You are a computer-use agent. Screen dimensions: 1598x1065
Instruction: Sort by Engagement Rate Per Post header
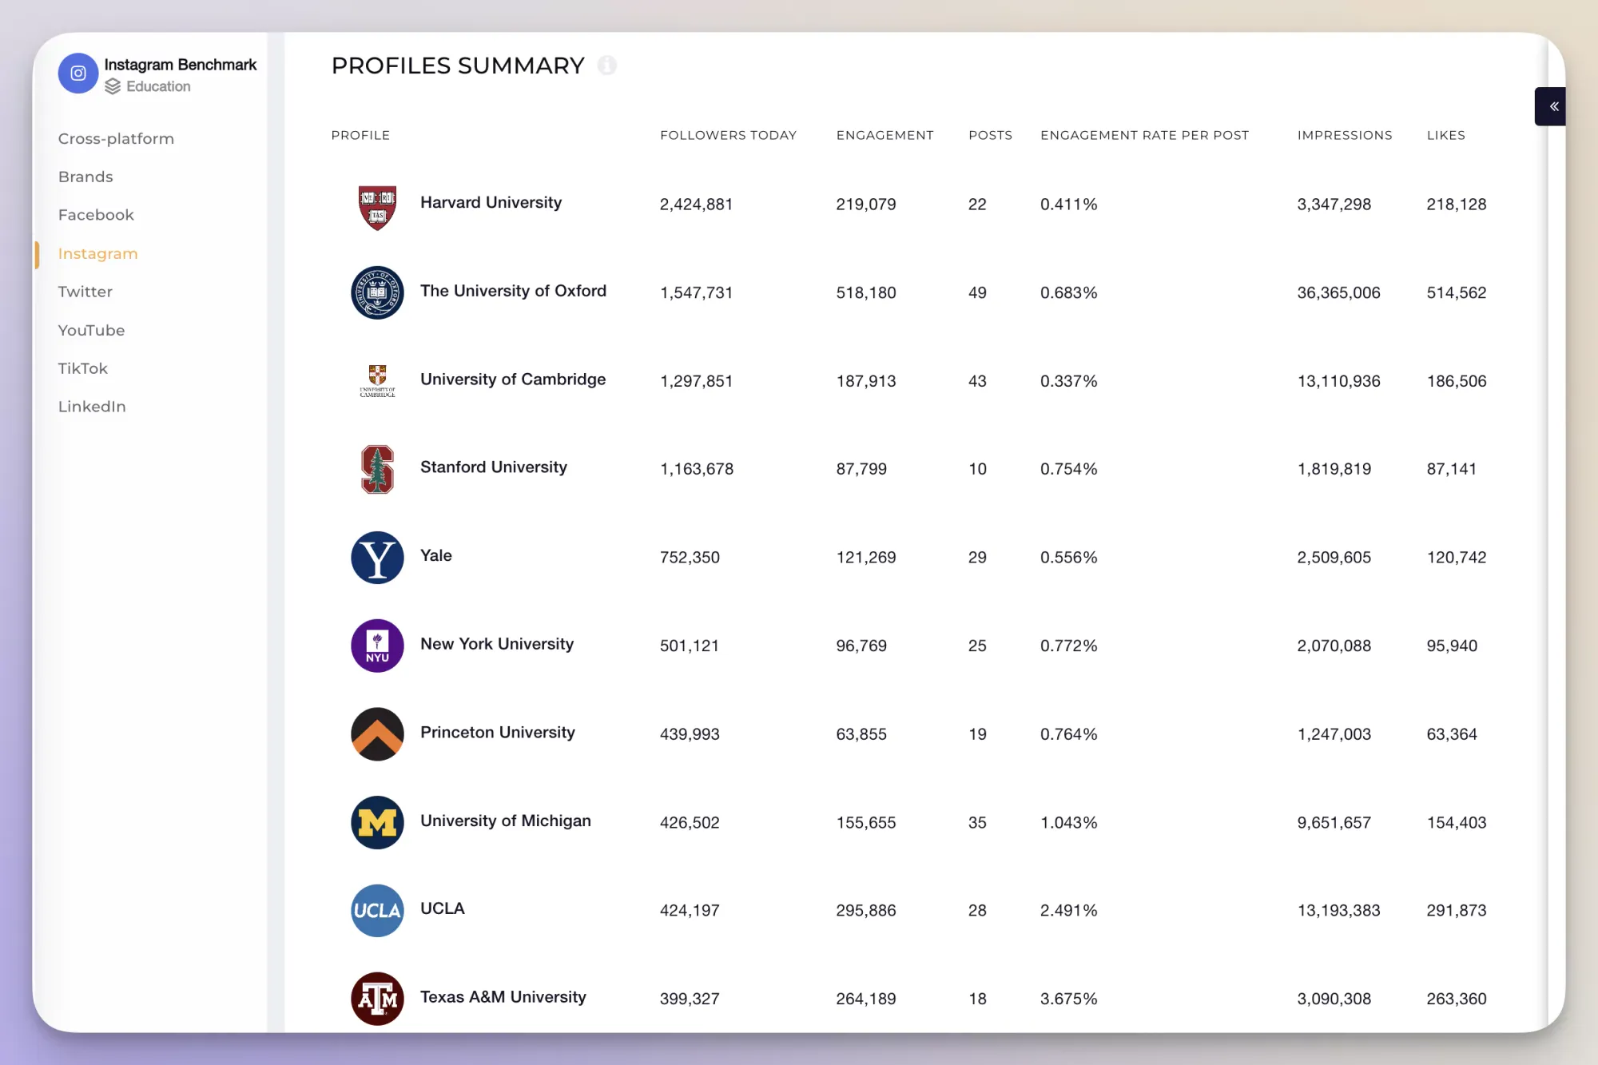[x=1144, y=135]
